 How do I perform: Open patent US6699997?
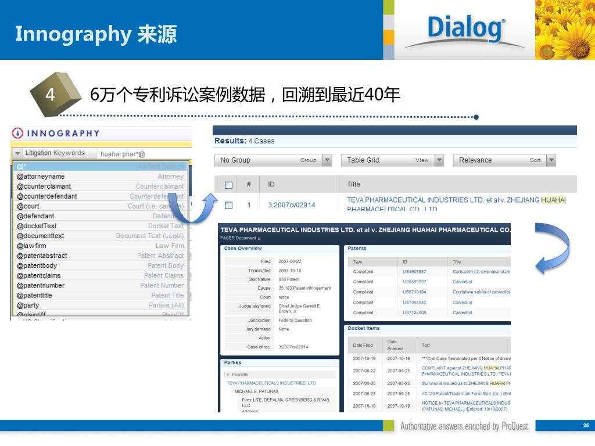(414, 282)
